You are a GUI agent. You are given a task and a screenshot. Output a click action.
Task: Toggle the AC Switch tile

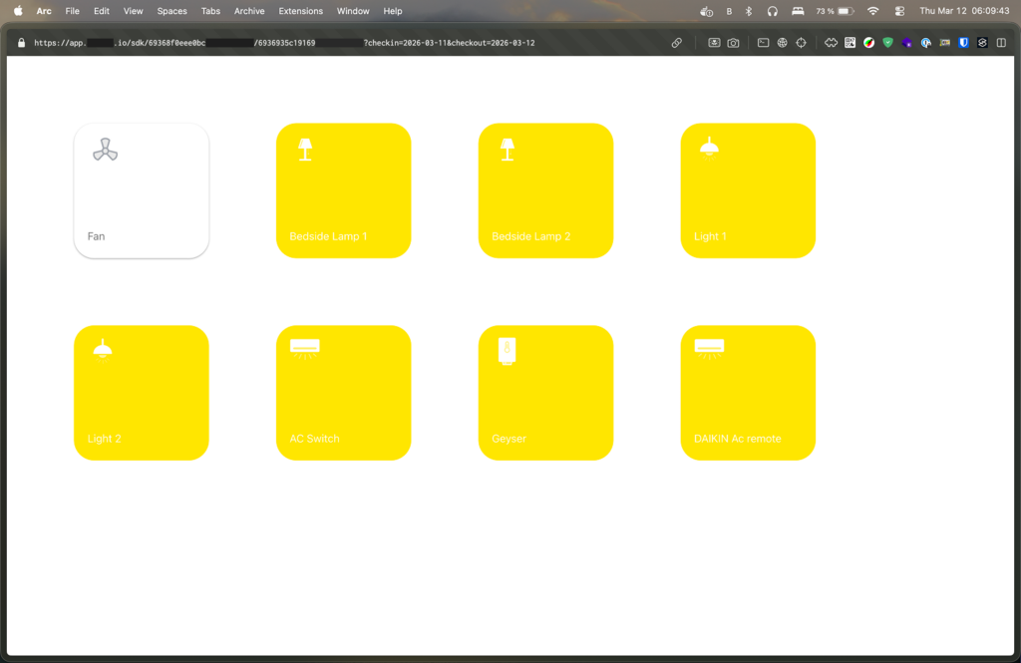[x=343, y=393]
